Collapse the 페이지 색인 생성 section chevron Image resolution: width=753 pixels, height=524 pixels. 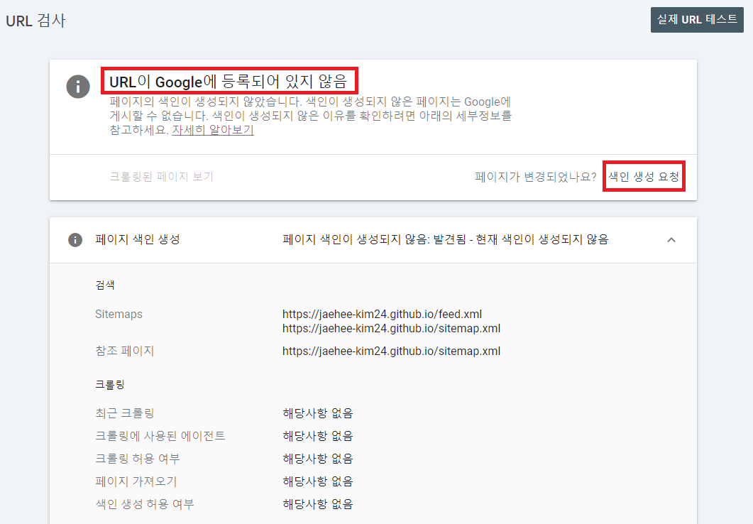click(x=671, y=240)
